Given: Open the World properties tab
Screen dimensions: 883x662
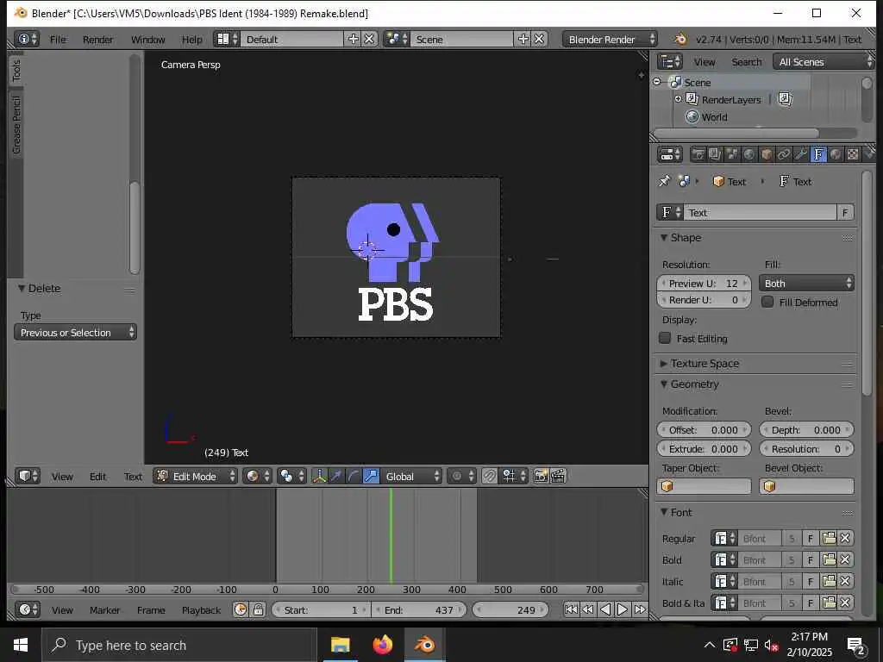Looking at the screenshot, I should 749,154.
